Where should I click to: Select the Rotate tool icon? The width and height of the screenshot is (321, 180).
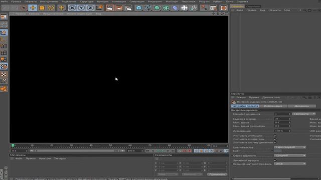[x=51, y=8]
